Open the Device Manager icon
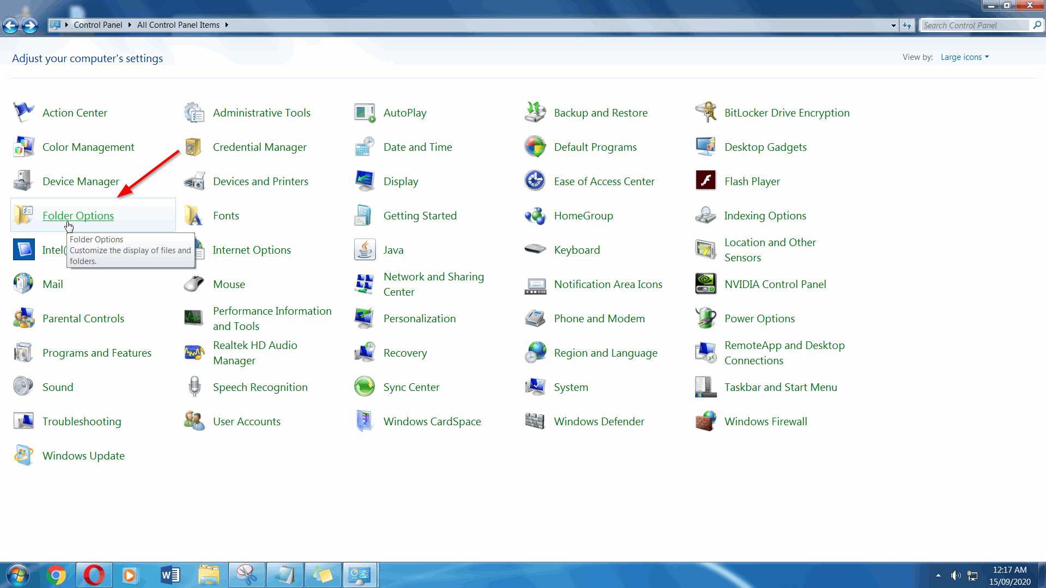This screenshot has height=588, width=1046. pos(23,181)
